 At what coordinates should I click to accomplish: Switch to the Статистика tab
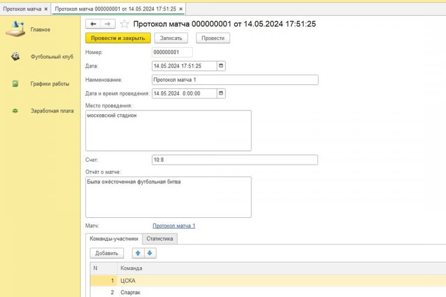(160, 239)
